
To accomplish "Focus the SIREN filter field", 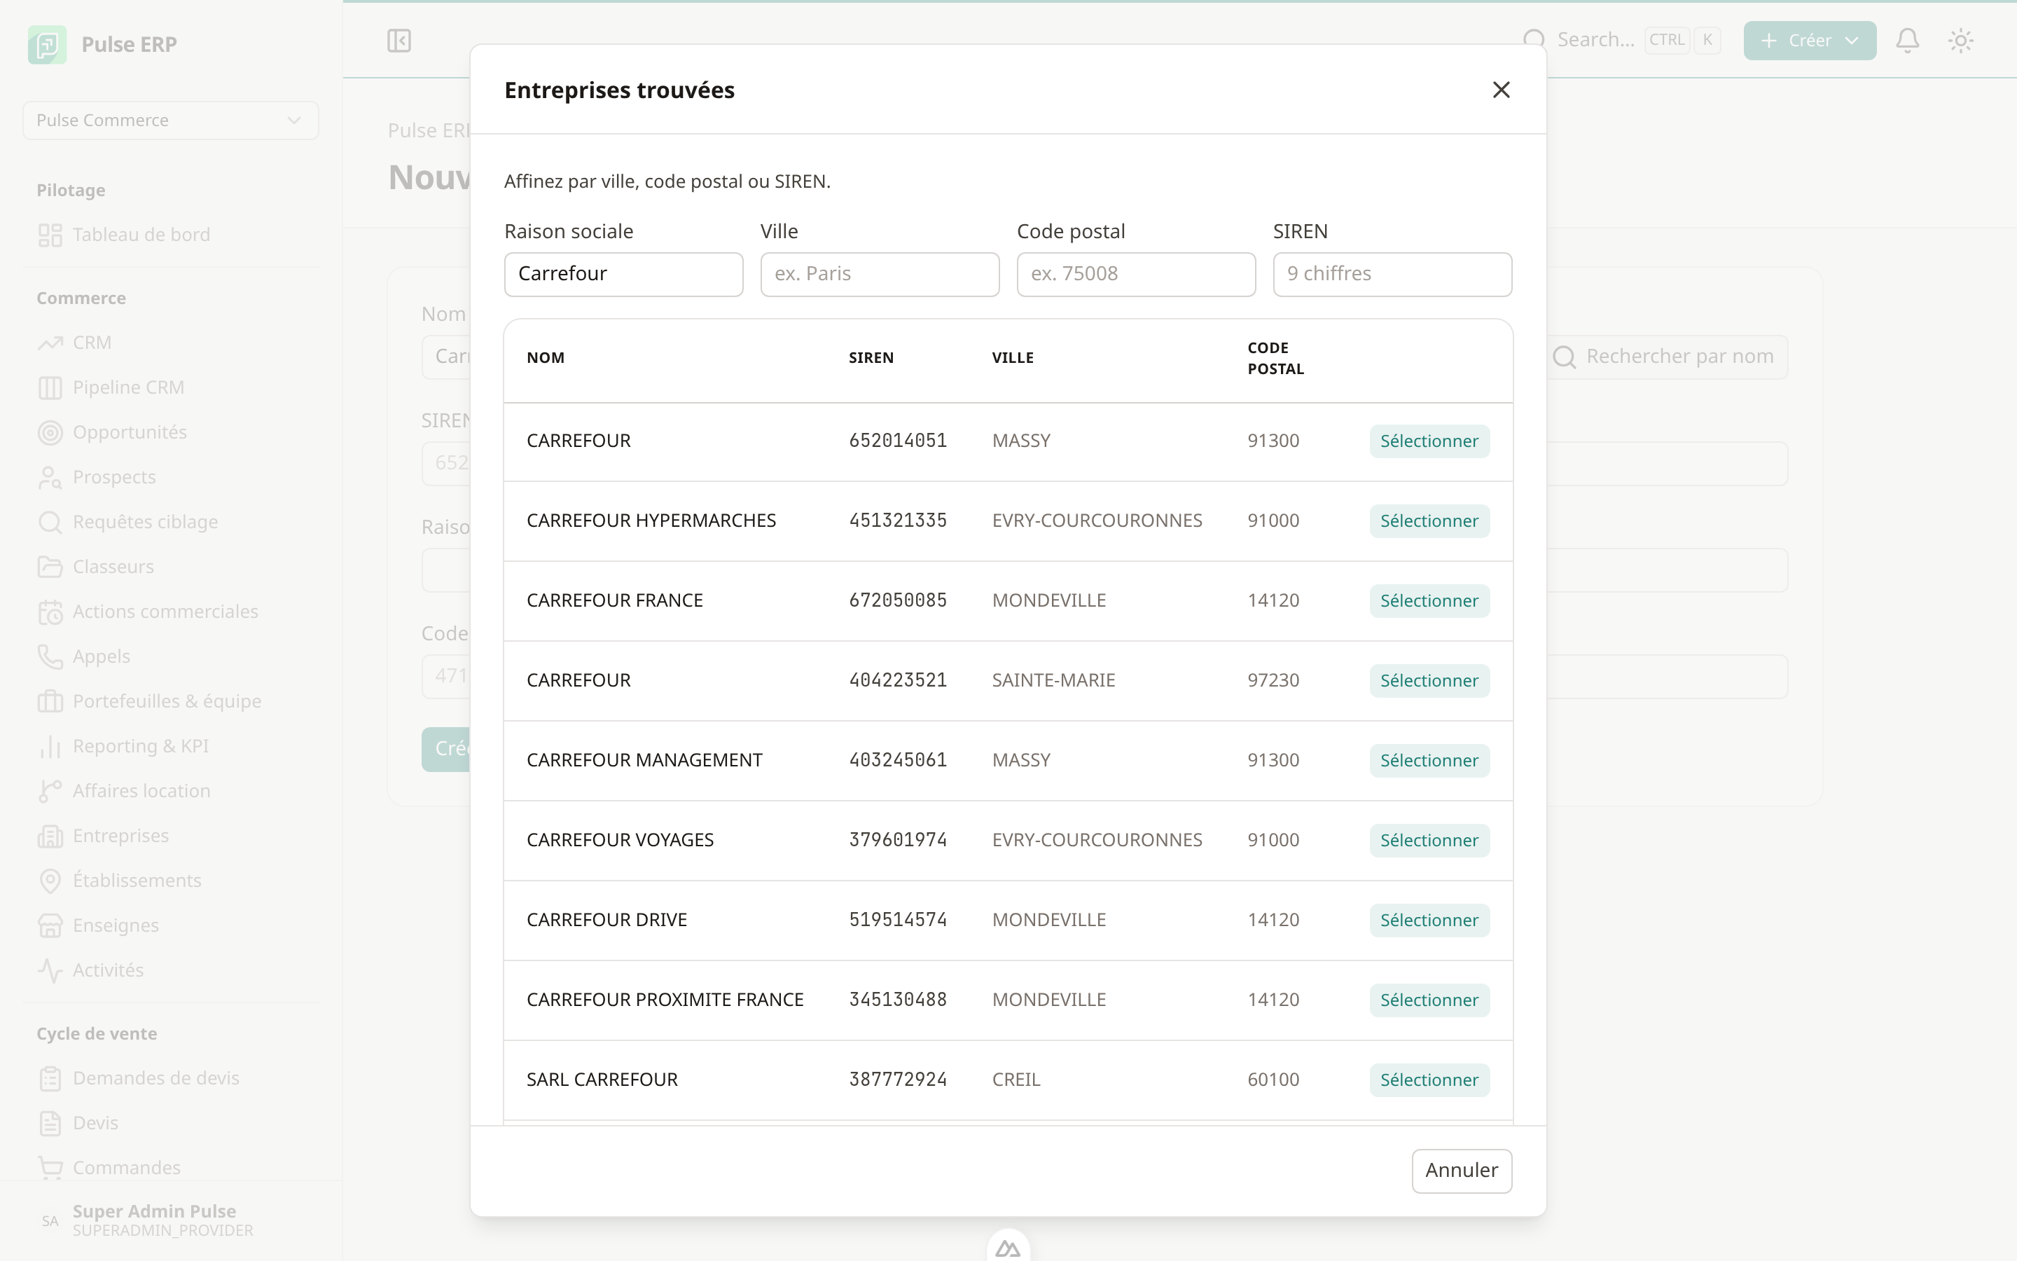I will [1392, 275].
